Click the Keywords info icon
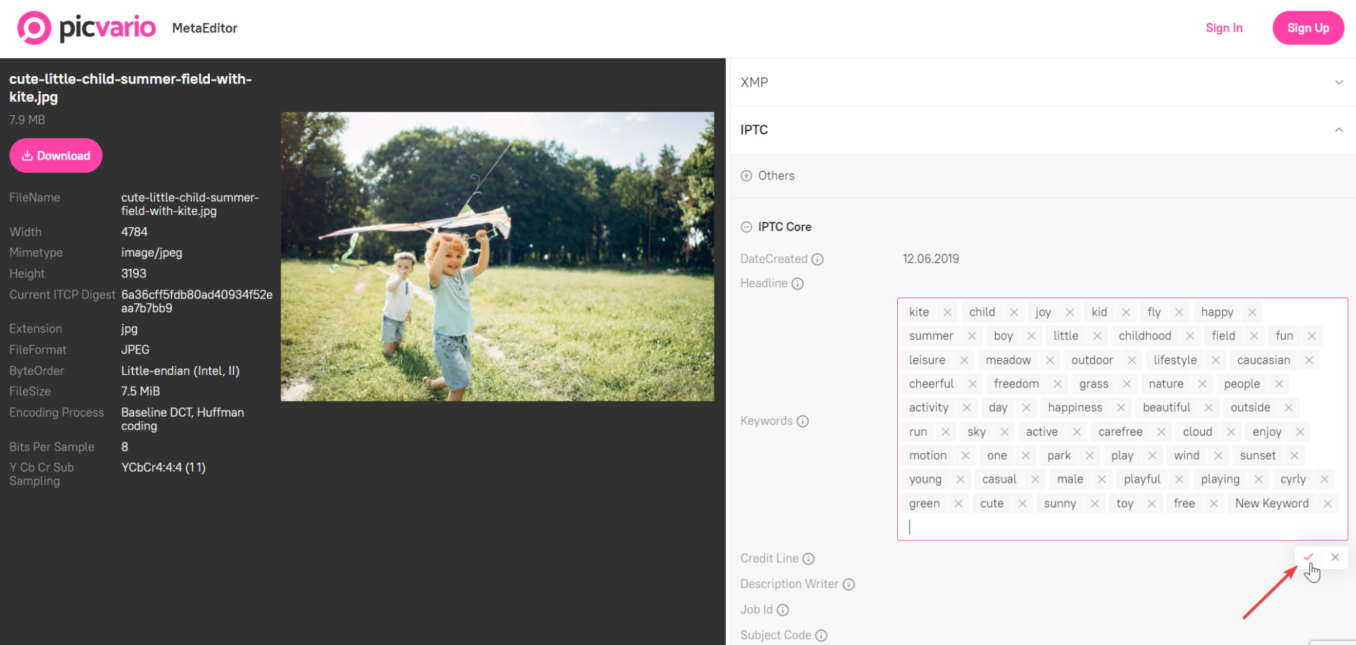Screen dimensions: 1356x645 803,421
